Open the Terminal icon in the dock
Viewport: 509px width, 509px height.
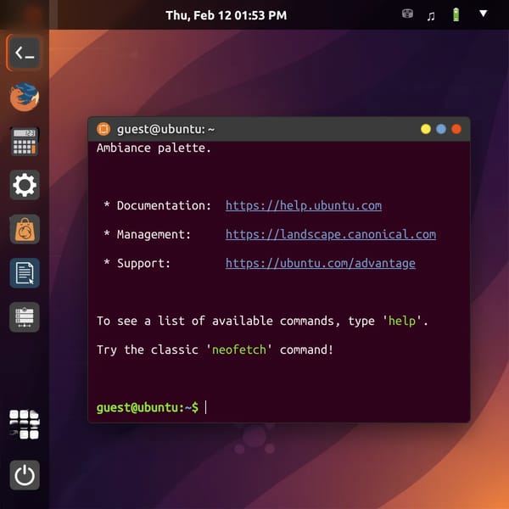(x=25, y=53)
